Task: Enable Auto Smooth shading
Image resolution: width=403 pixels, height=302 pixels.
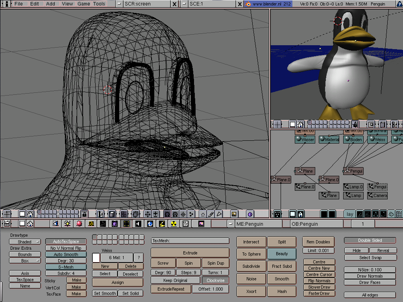Action: pos(66,254)
